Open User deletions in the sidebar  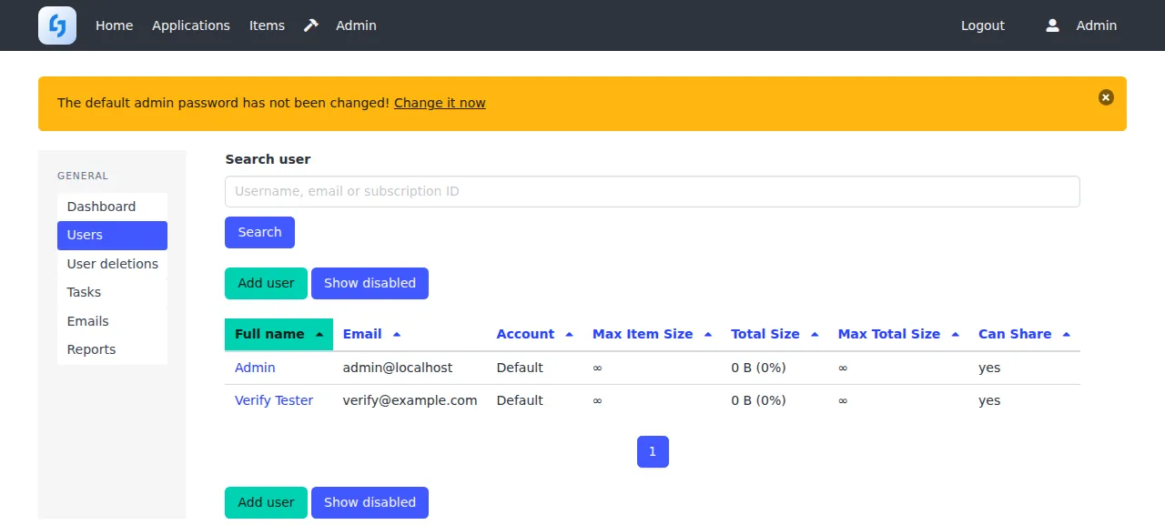112,264
